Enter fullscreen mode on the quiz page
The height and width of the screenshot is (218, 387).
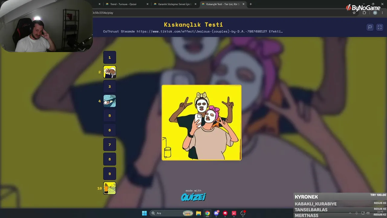coord(380,27)
